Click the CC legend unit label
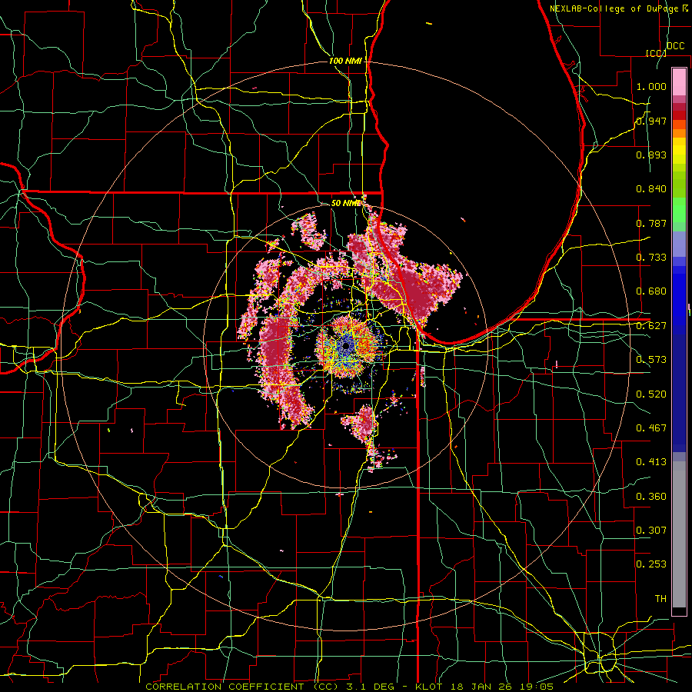This screenshot has height=692, width=692. point(655,53)
